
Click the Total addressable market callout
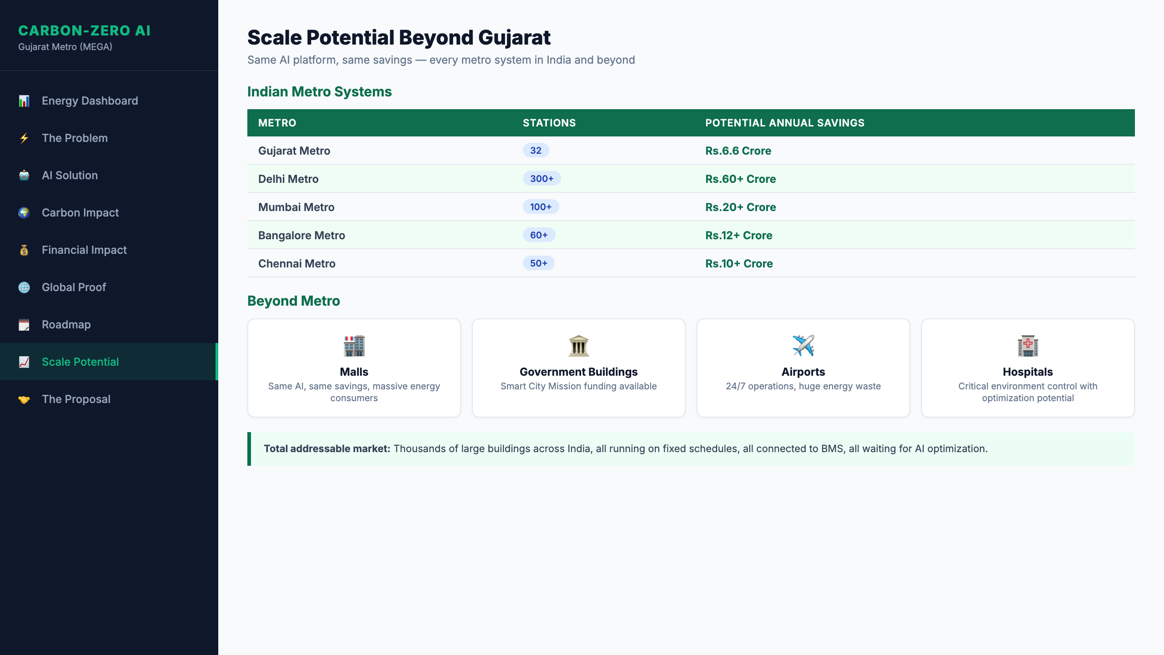pos(690,448)
